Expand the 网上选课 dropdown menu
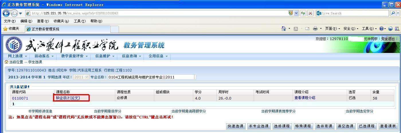 (17, 56)
